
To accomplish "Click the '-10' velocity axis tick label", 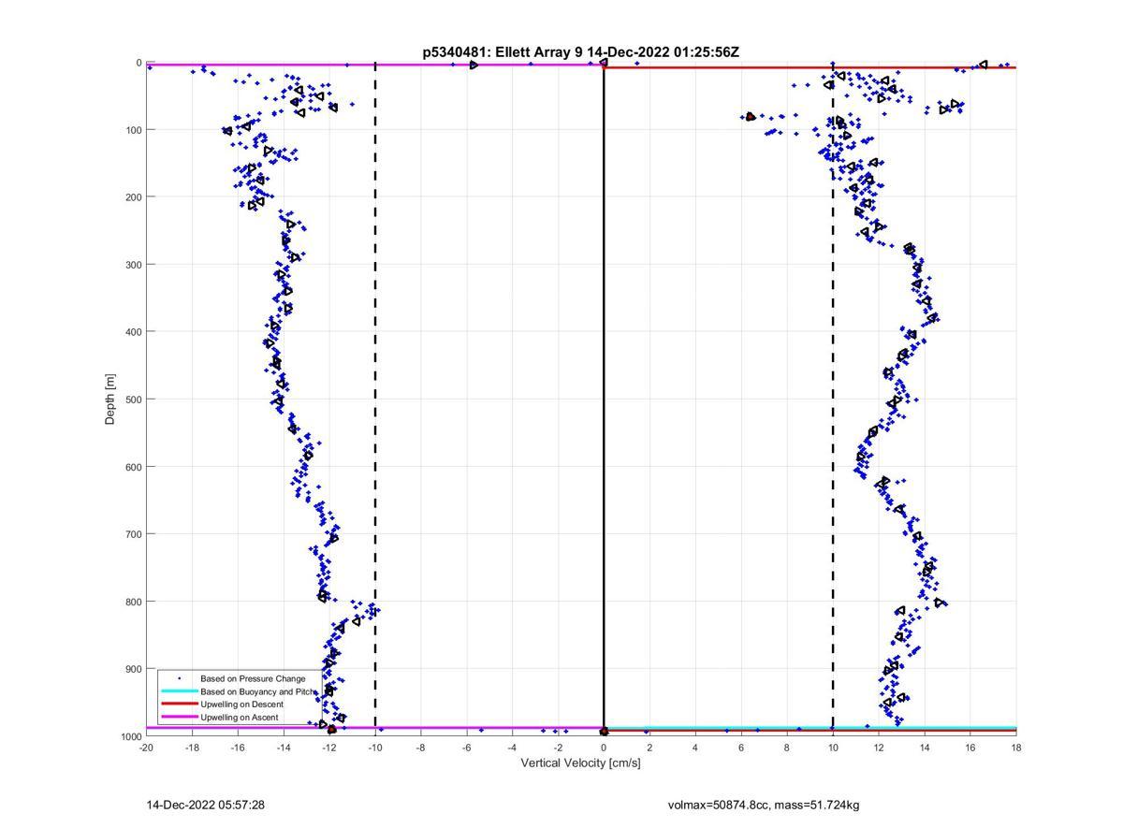I will pyautogui.click(x=375, y=748).
